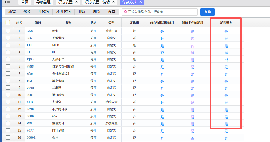Click the 删除 button
Image resolution: width=270 pixels, height=142 pixels.
pos(82,12)
